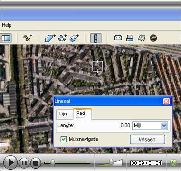Close the Lineaal dialog

coord(166,101)
